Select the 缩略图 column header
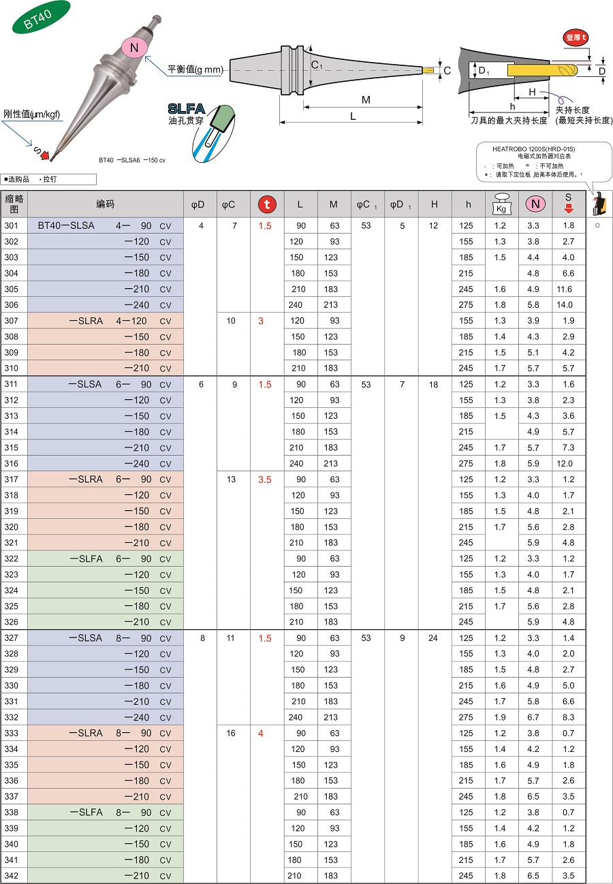 tap(14, 204)
